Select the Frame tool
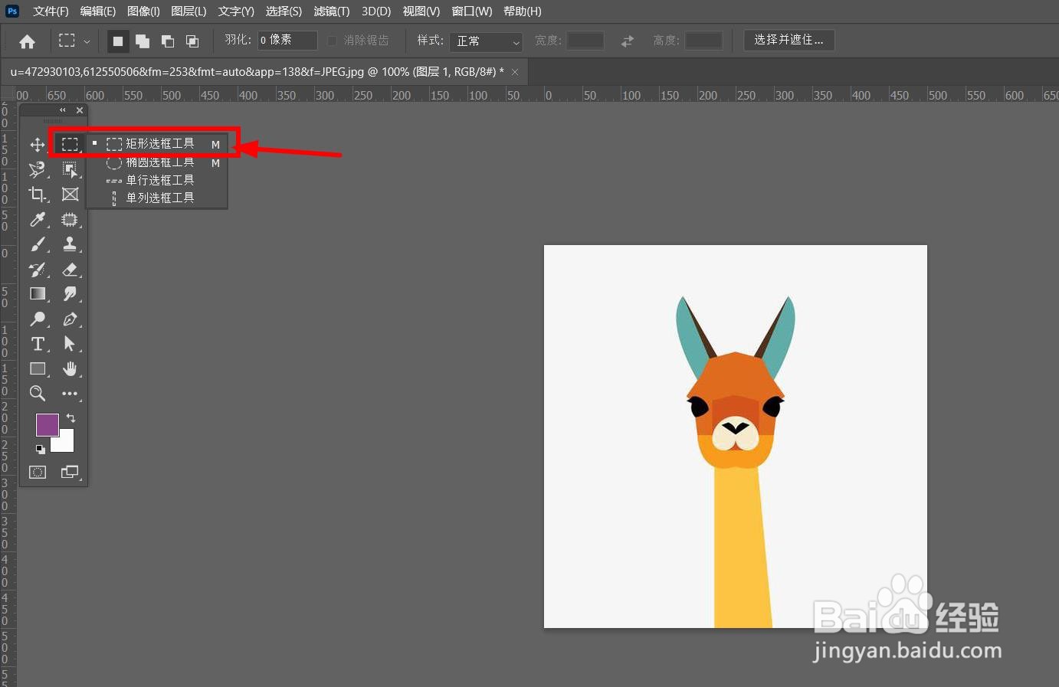This screenshot has width=1059, height=687. point(70,195)
